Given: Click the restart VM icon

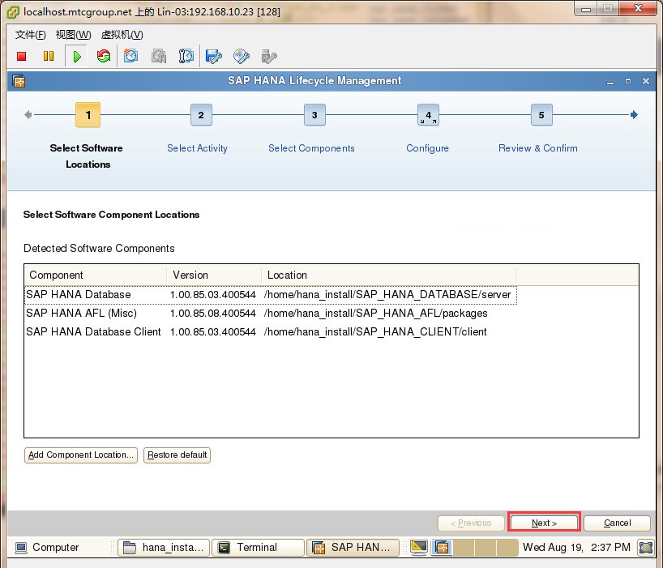Looking at the screenshot, I should coord(103,56).
